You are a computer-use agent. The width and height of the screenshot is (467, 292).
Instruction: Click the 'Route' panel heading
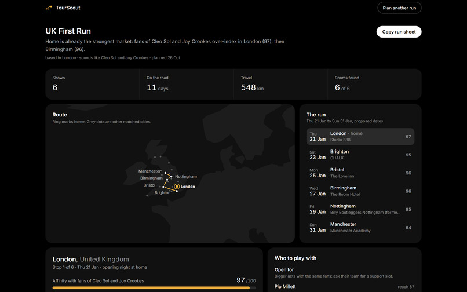[60, 115]
